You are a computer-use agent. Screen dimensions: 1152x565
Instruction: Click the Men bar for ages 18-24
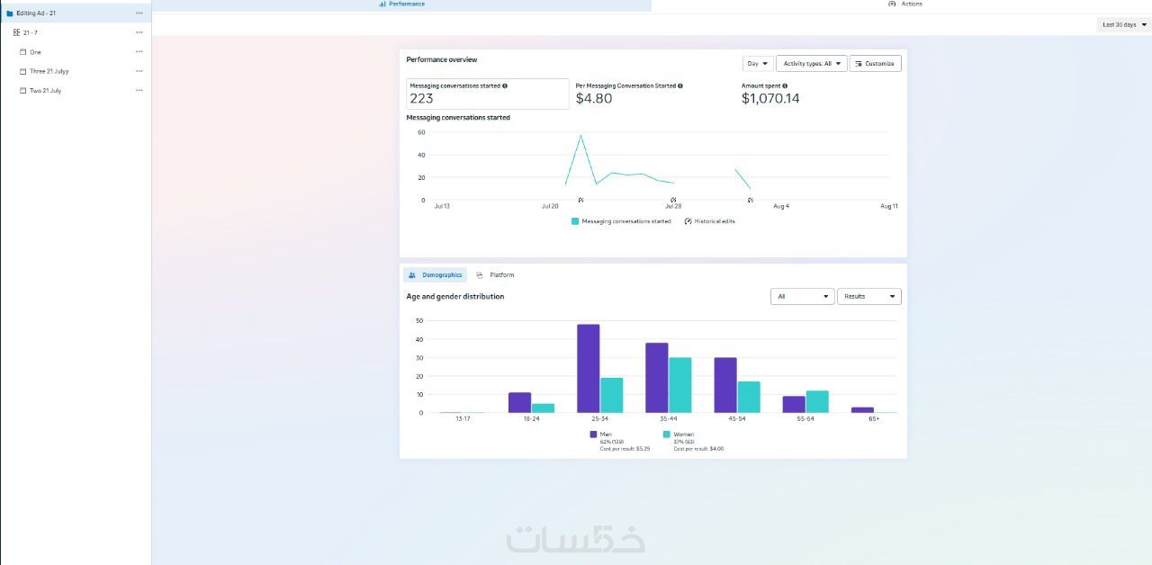click(519, 403)
